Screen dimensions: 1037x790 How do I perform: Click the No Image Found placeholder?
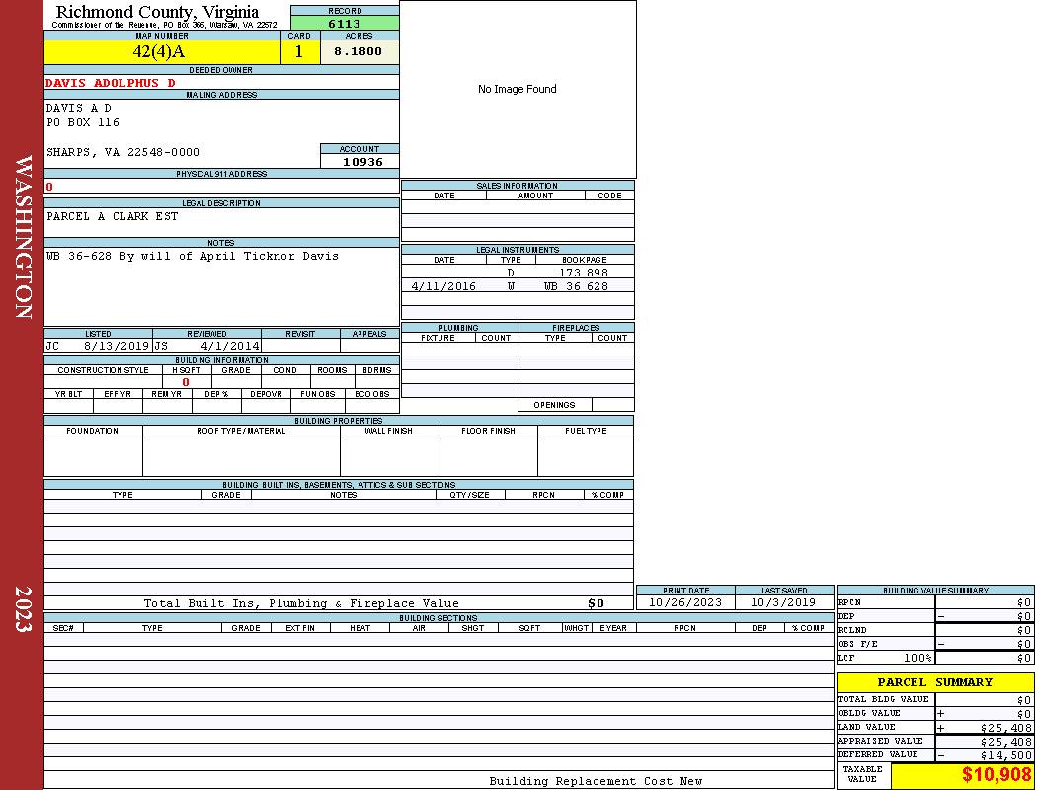(518, 89)
